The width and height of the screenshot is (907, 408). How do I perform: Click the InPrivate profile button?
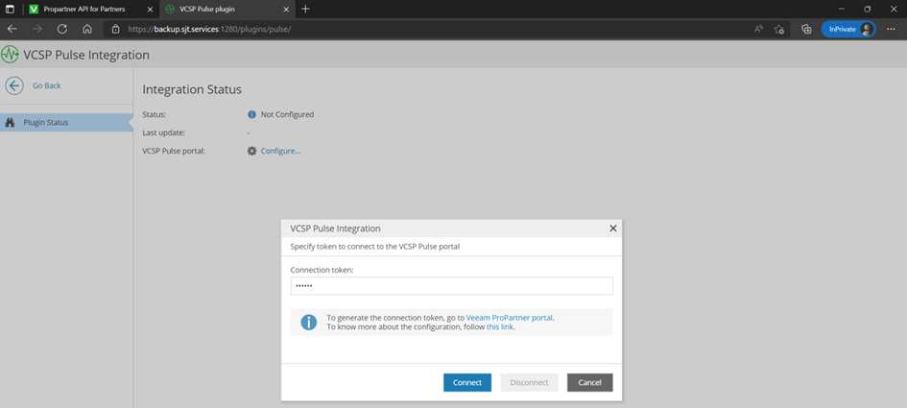pos(848,29)
